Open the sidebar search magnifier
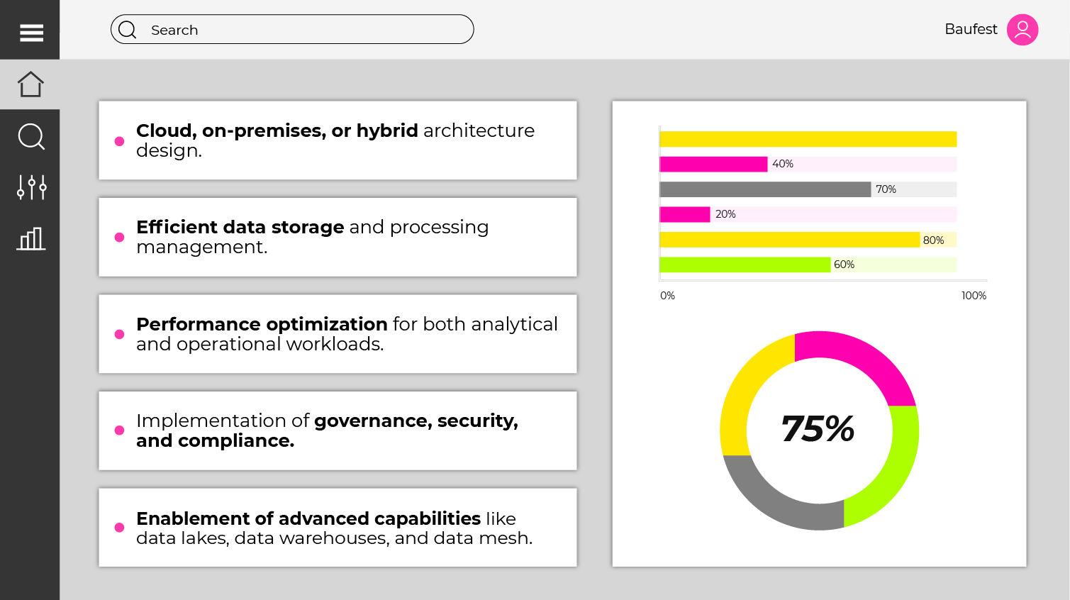 click(x=31, y=136)
